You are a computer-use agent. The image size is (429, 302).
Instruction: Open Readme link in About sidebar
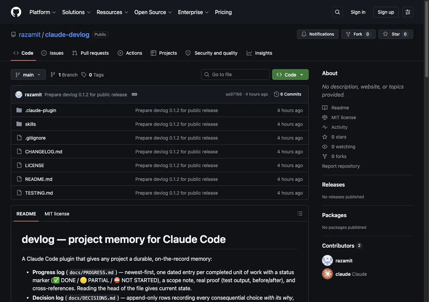coord(335,108)
